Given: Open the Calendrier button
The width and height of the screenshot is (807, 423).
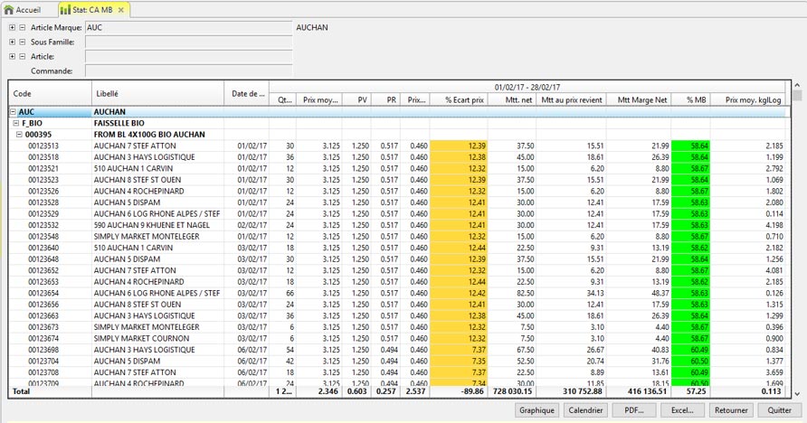Looking at the screenshot, I should pos(585,410).
